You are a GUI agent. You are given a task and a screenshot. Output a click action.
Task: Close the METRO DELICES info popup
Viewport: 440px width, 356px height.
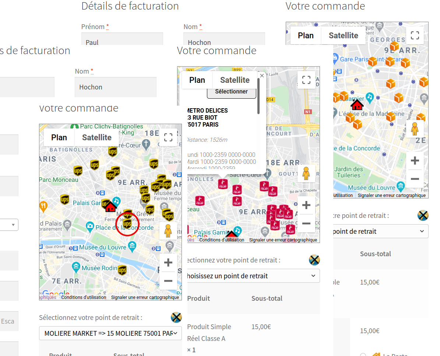(x=262, y=76)
